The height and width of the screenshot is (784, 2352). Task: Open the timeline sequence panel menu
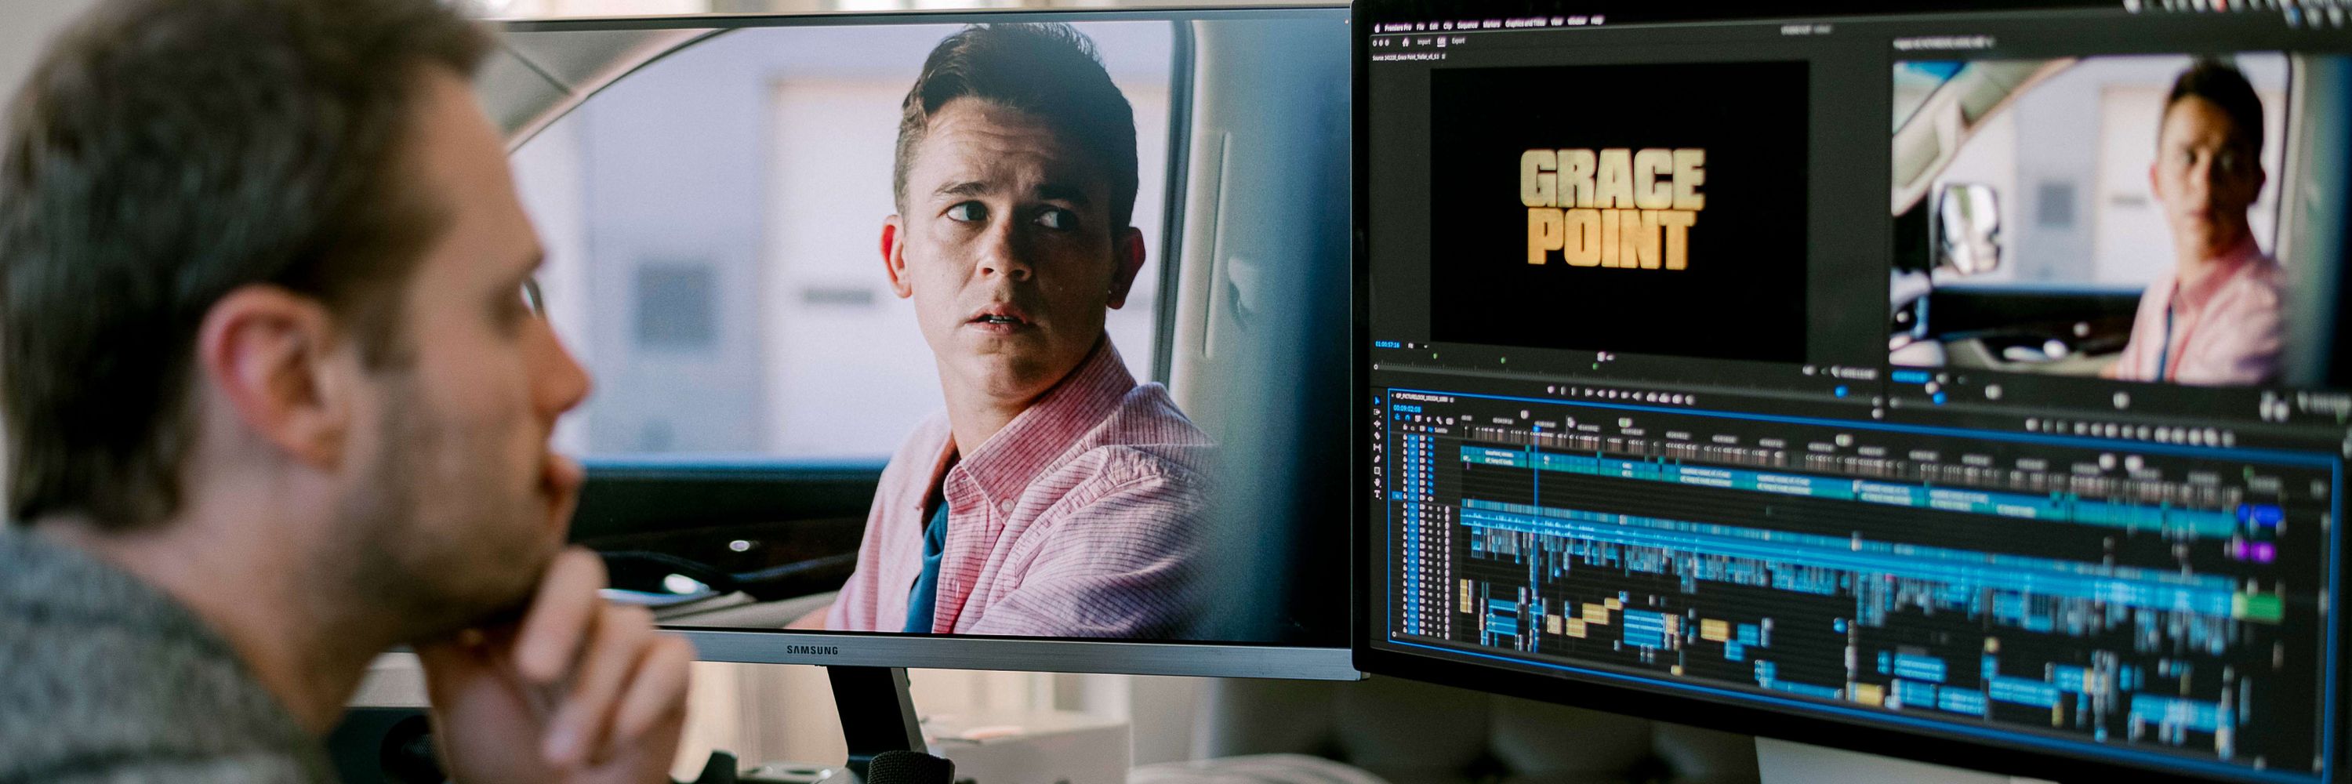coord(1452,400)
